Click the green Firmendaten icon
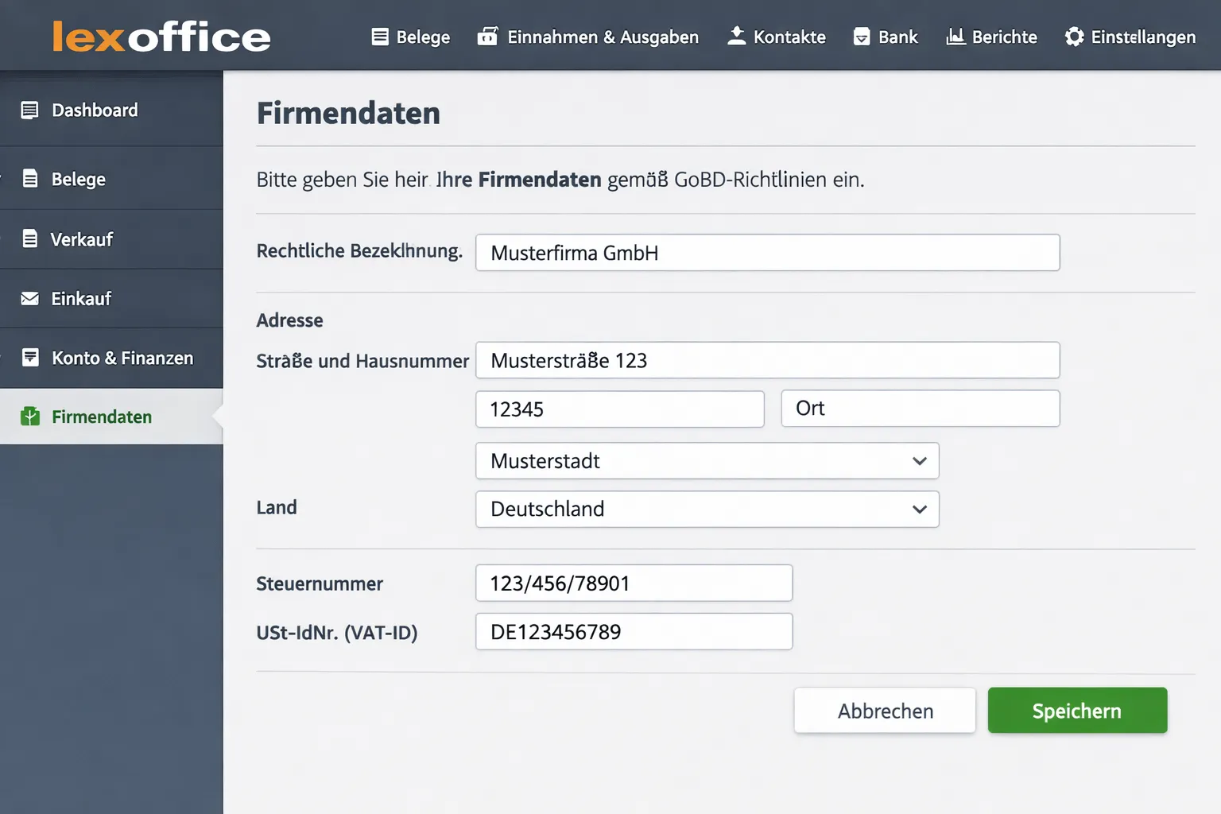This screenshot has height=814, width=1221. [30, 416]
